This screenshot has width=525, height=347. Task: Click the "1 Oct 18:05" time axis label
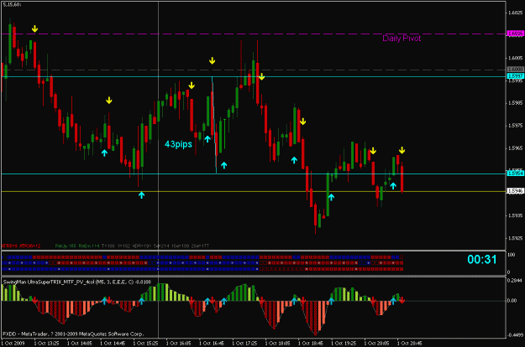coord(277,344)
